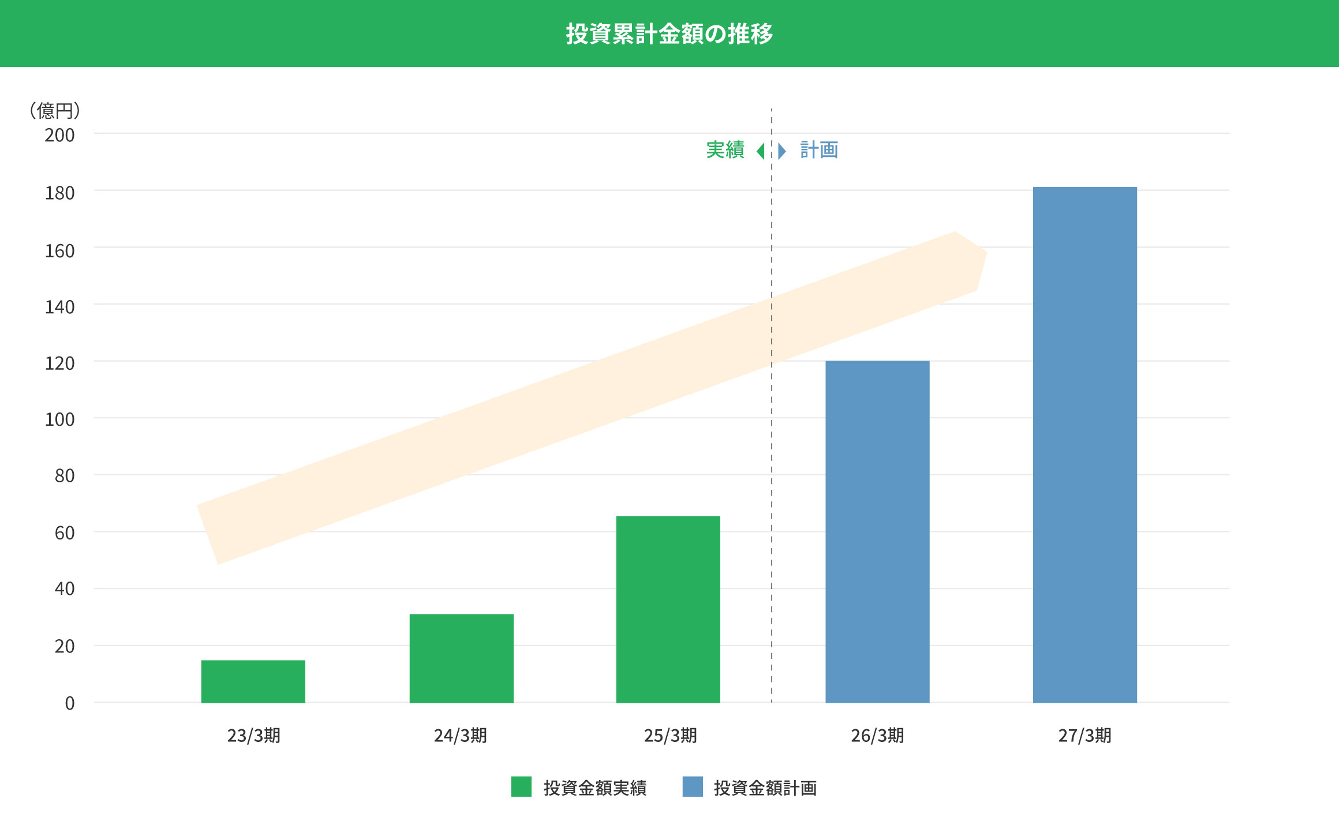Click the green 投資金額実績 legend swatch
Viewport: 1339px width, 825px height.
coord(521,786)
